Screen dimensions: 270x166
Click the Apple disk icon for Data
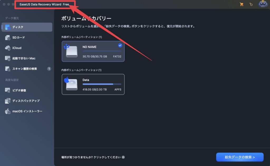coord(71,84)
